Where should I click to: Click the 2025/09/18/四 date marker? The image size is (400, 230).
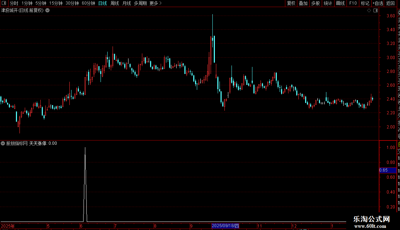point(225,226)
